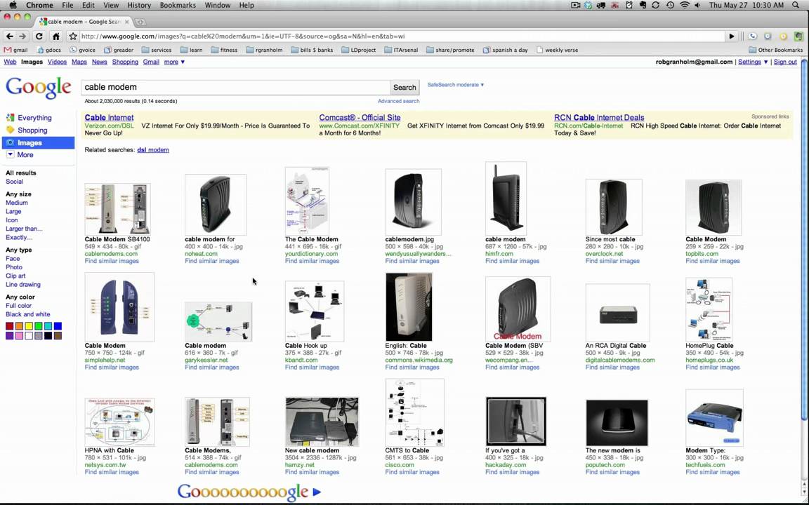Open the 'more' dropdown in the top navigation
The image size is (809, 505).
tap(174, 62)
